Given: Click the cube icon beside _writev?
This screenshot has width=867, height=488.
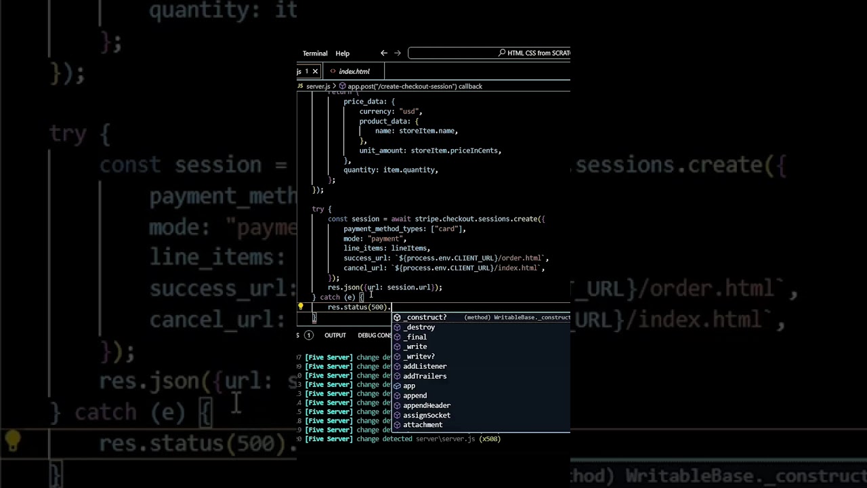Looking at the screenshot, I should tap(397, 357).
